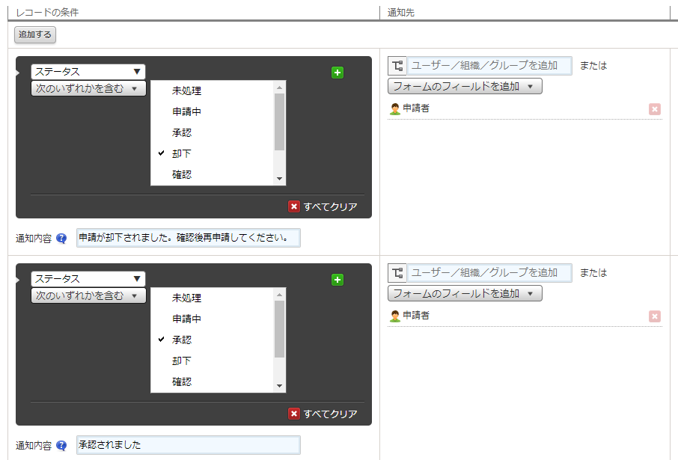The image size is (678, 460).
Task: Remove 申請者 from the first recipient list
Action: tap(655, 109)
